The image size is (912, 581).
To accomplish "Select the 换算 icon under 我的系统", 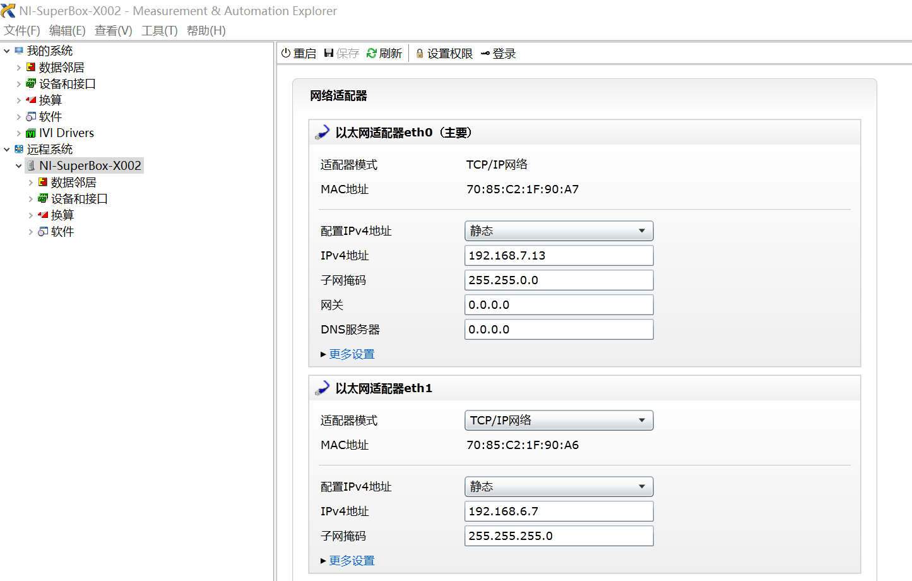I will coord(31,100).
